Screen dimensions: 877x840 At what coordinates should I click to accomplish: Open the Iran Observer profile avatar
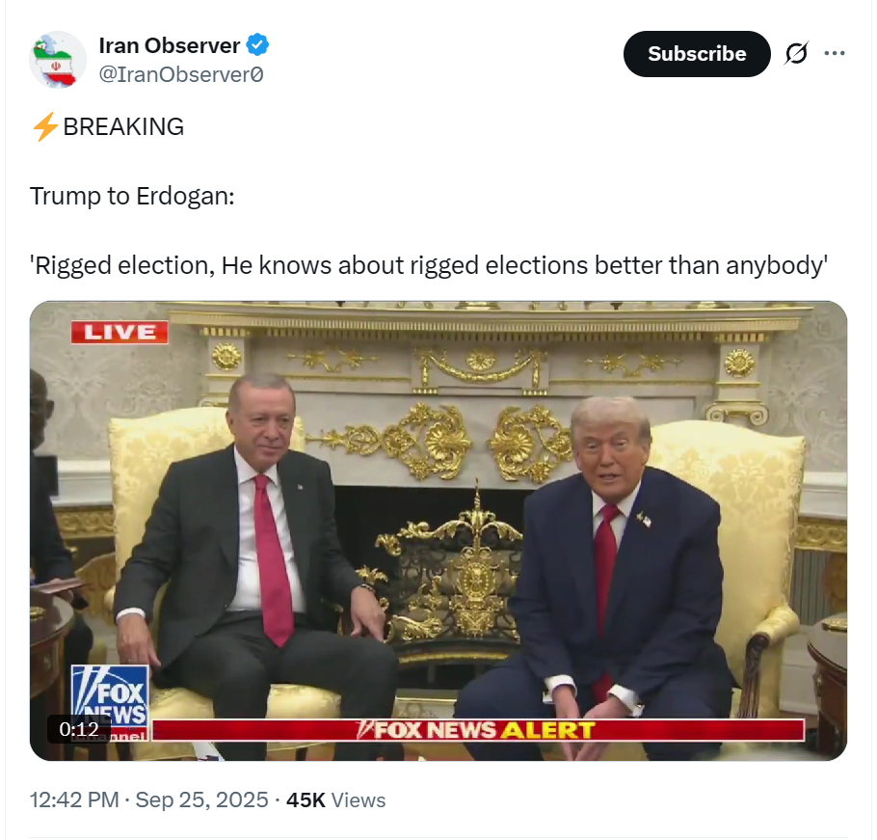pyautogui.click(x=58, y=60)
